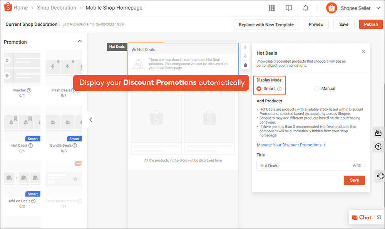Collapse the Promotion section
The width and height of the screenshot is (385, 229).
(x=80, y=41)
